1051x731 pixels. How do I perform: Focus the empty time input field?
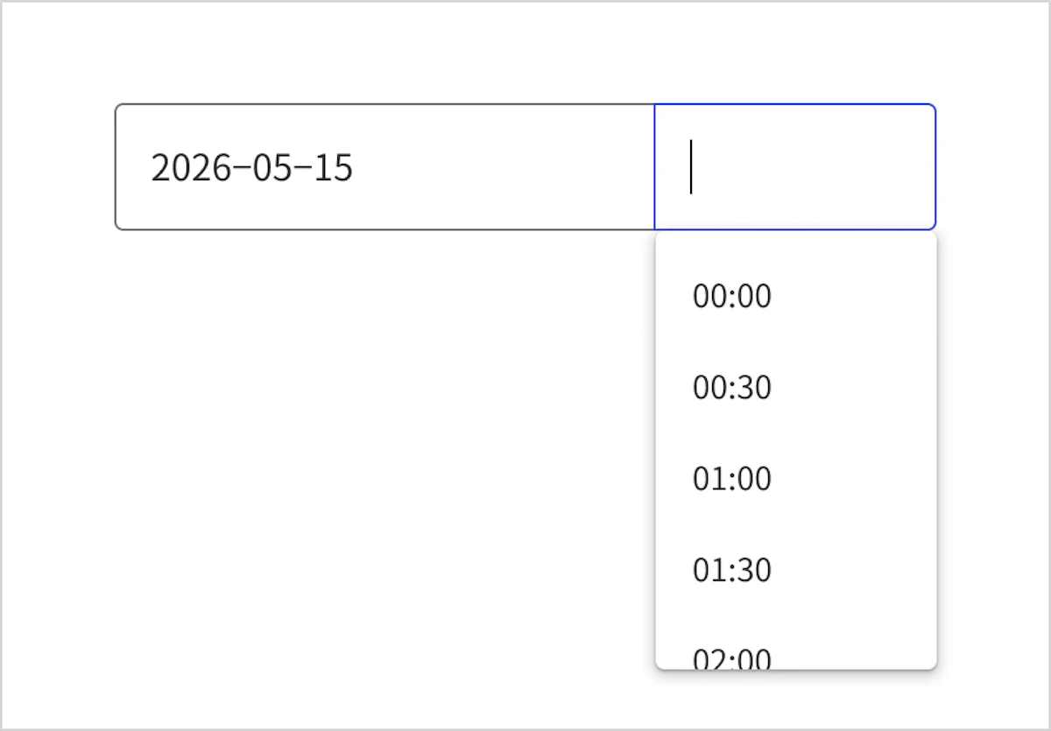point(795,167)
